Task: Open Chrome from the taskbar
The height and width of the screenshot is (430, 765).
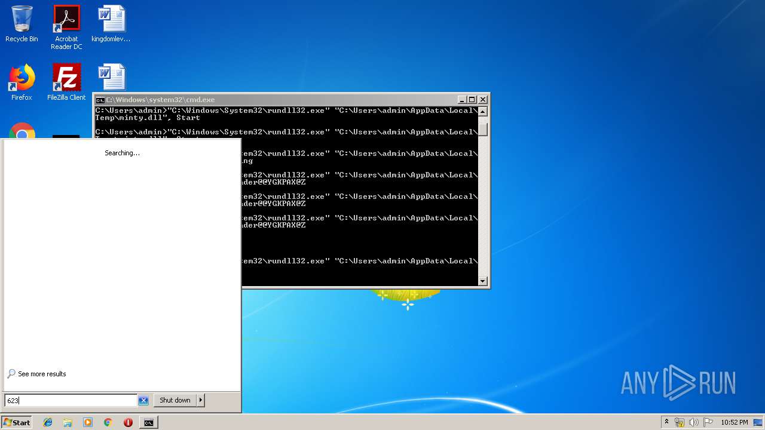Action: click(108, 422)
